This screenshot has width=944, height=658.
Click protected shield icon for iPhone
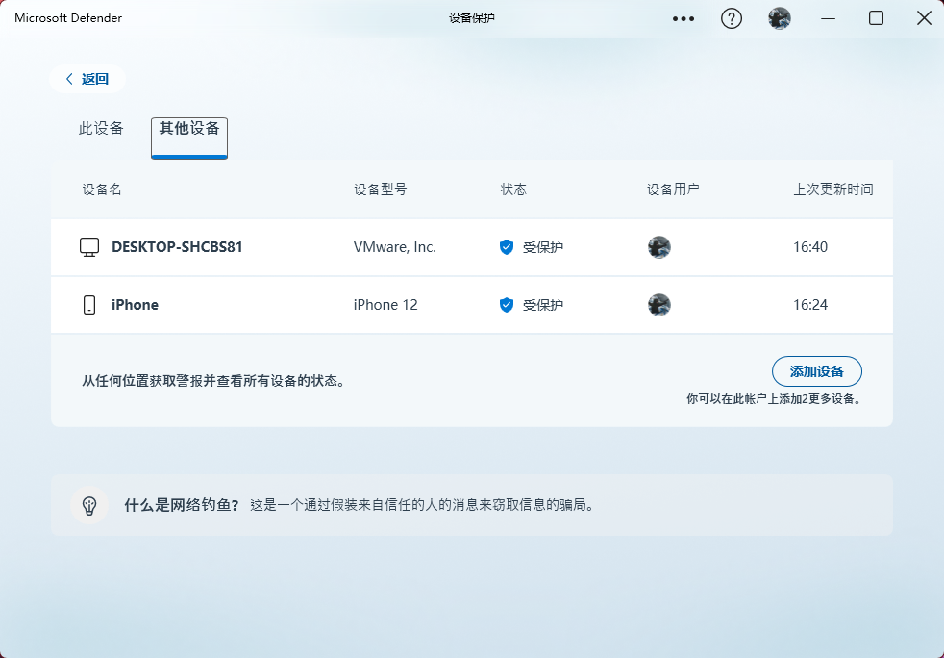click(x=507, y=305)
